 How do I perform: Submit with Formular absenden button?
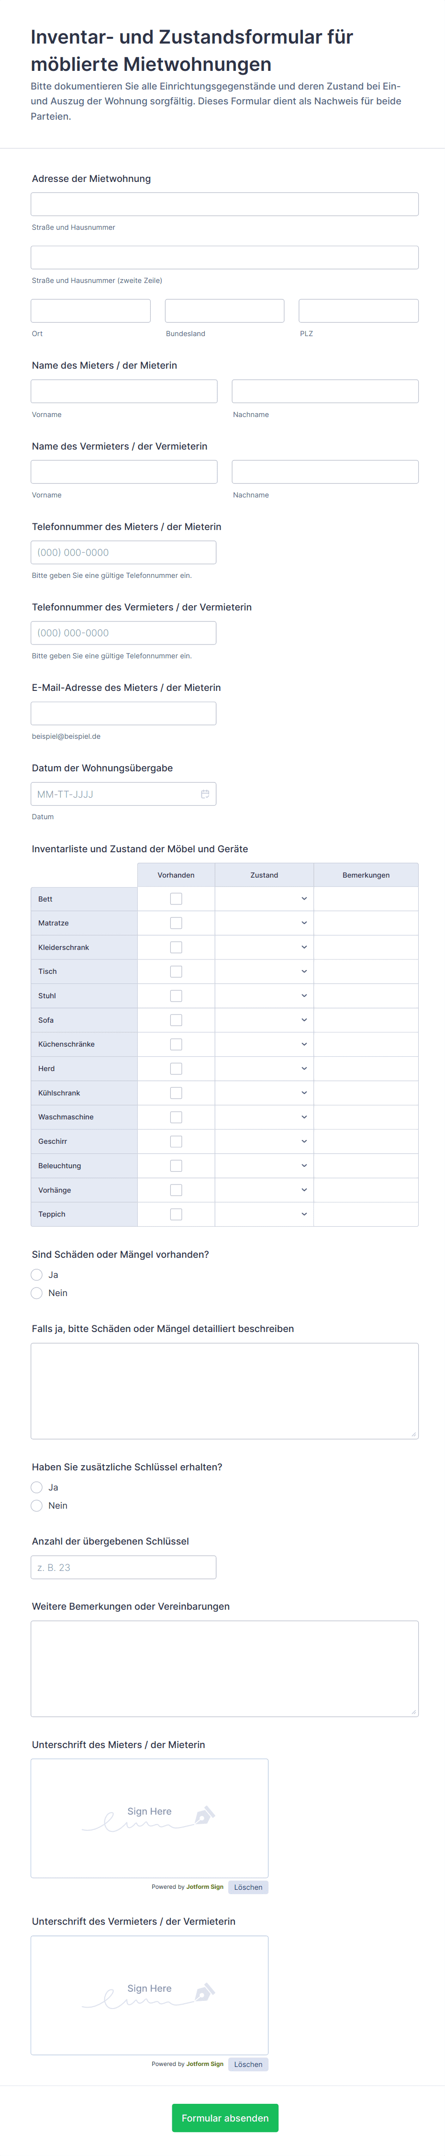(225, 2118)
